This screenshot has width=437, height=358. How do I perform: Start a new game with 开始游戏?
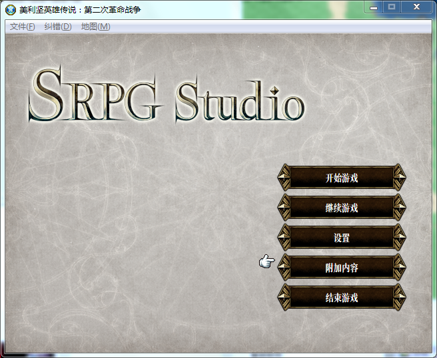click(342, 177)
